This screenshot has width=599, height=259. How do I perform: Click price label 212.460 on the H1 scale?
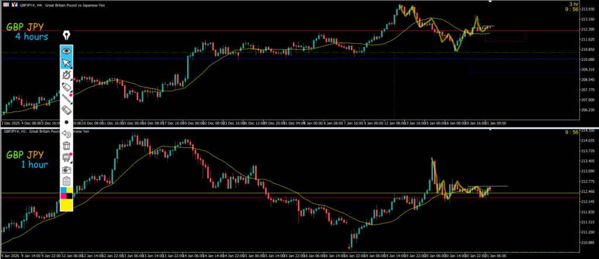pyautogui.click(x=588, y=191)
